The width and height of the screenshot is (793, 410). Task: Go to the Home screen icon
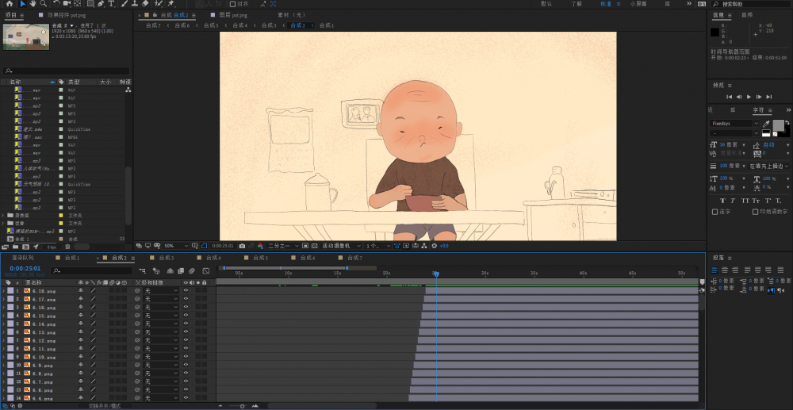point(9,3)
